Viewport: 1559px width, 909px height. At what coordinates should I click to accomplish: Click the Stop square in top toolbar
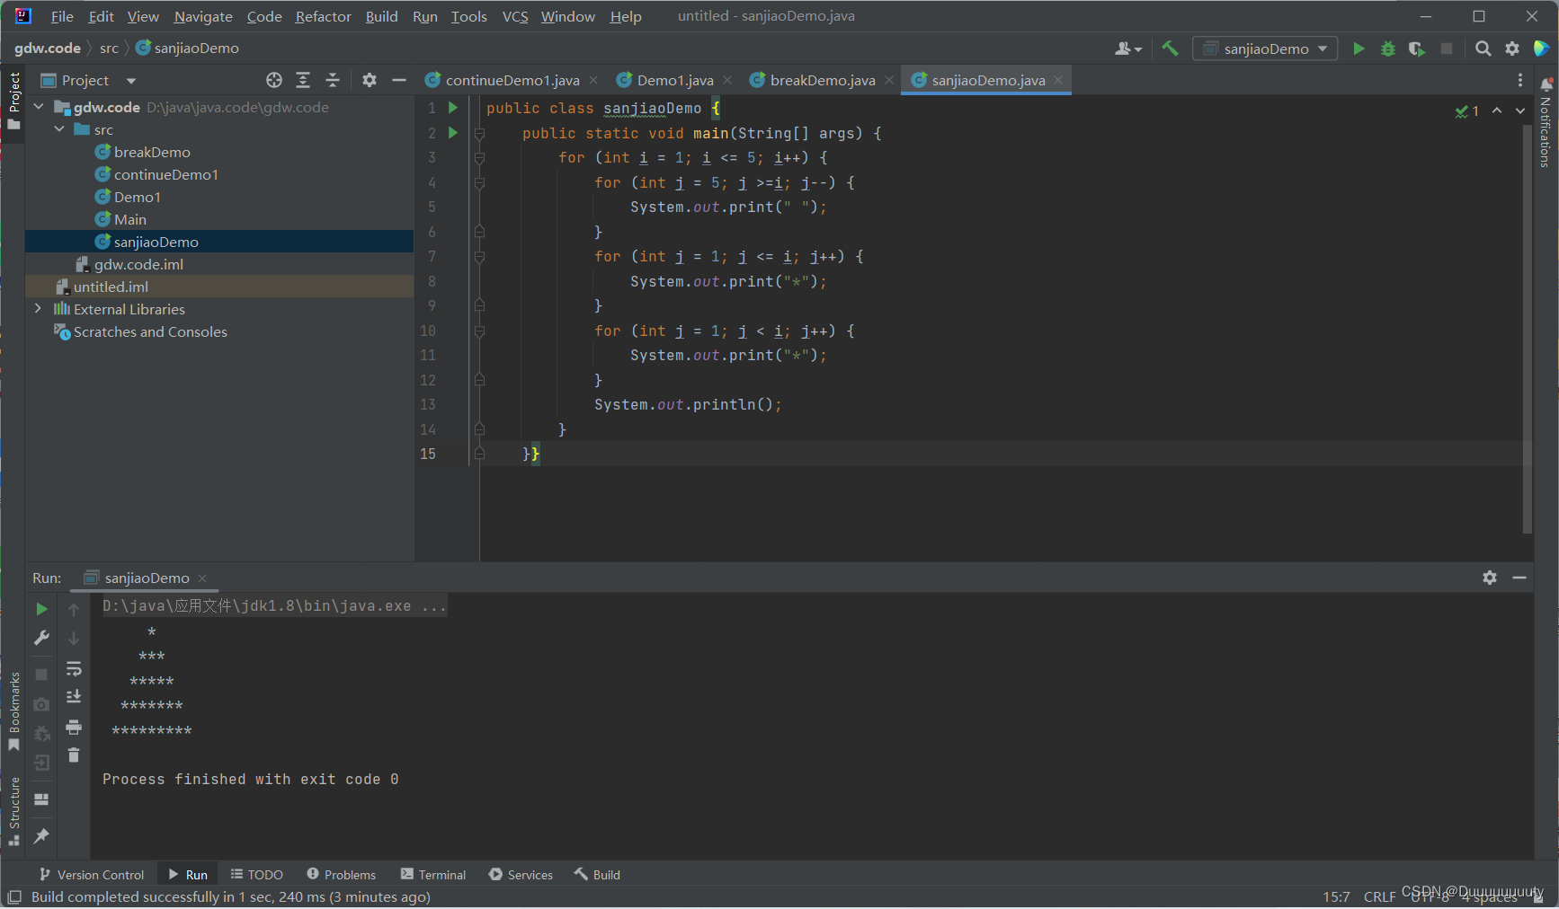coord(1447,49)
